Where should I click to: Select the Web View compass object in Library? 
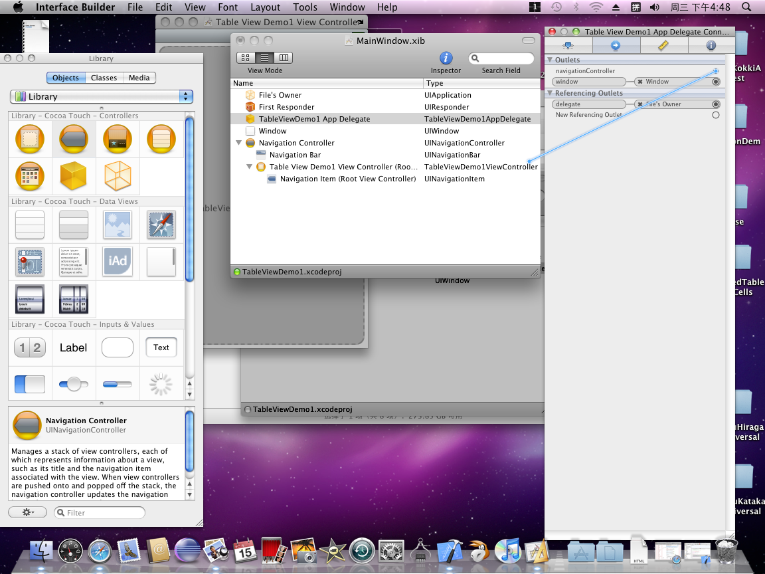[161, 225]
